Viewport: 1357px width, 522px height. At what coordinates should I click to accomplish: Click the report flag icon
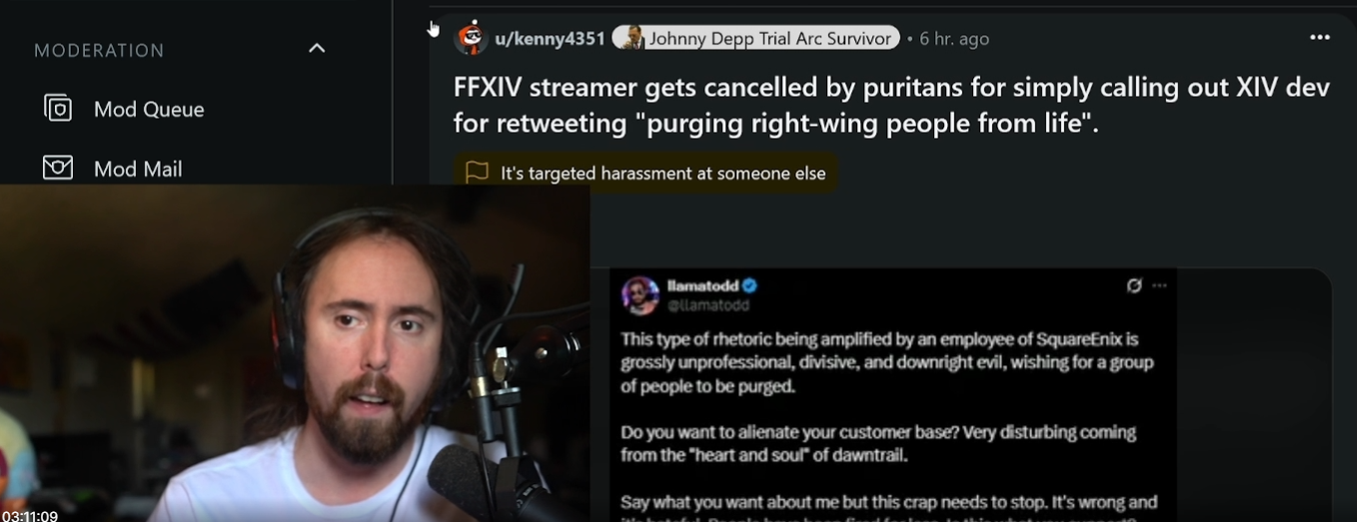(x=479, y=173)
